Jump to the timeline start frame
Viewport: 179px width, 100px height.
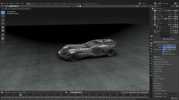click(x=71, y=92)
